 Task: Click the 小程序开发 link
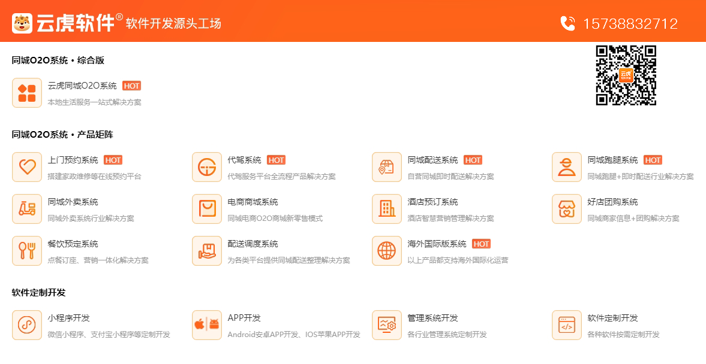pos(68,318)
